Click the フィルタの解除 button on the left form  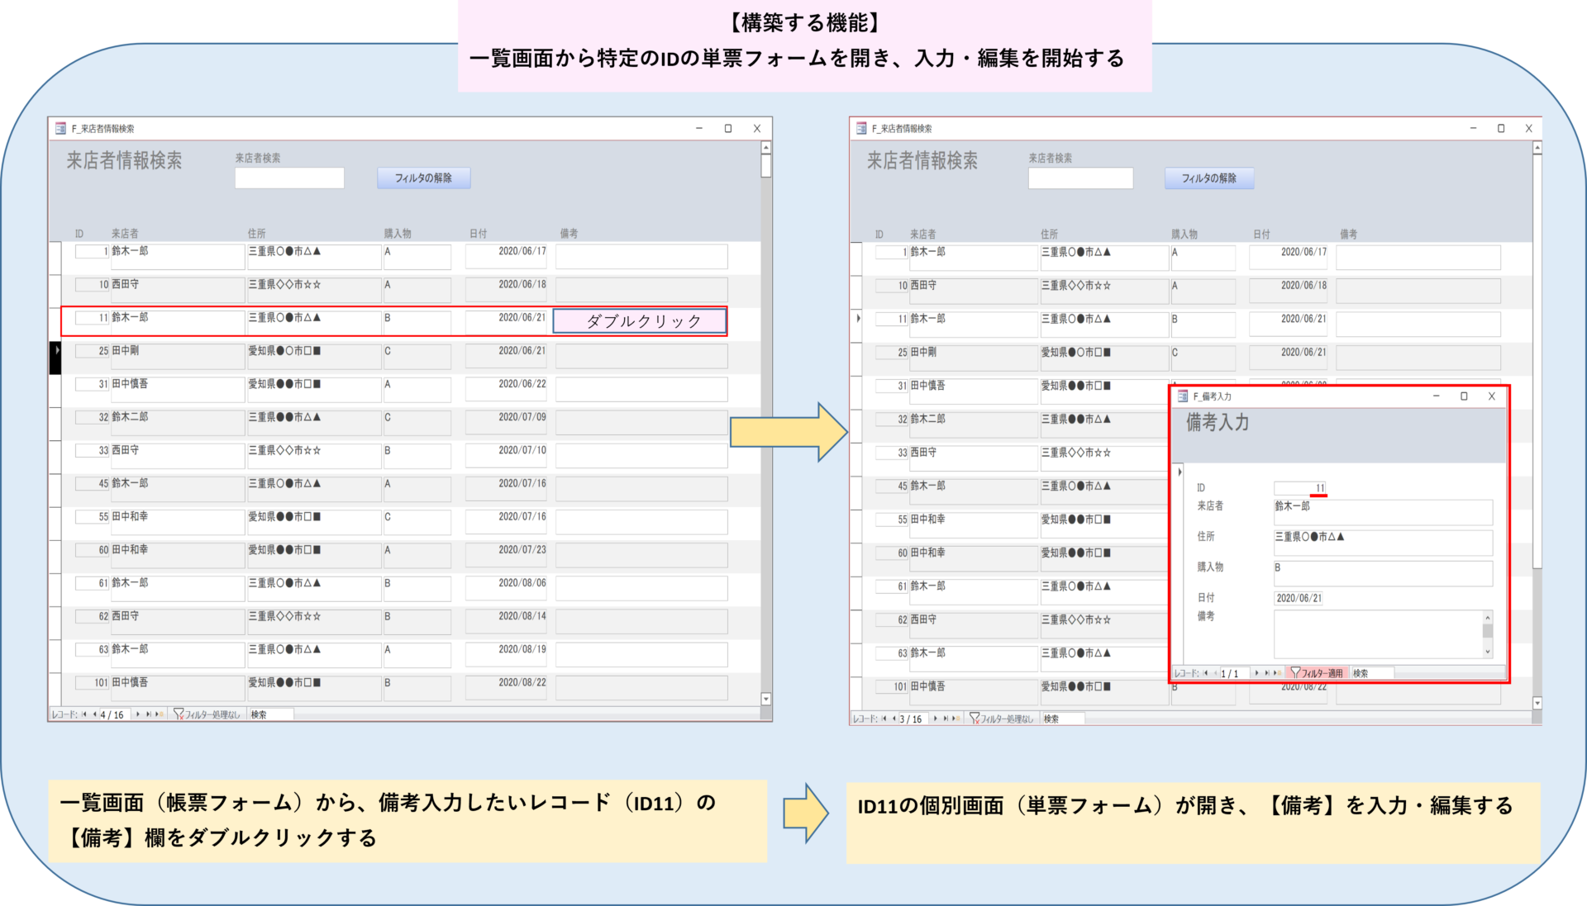click(x=424, y=178)
